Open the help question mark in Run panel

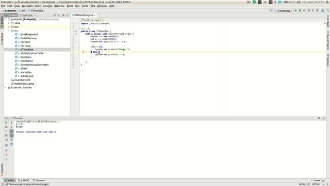click(6, 159)
